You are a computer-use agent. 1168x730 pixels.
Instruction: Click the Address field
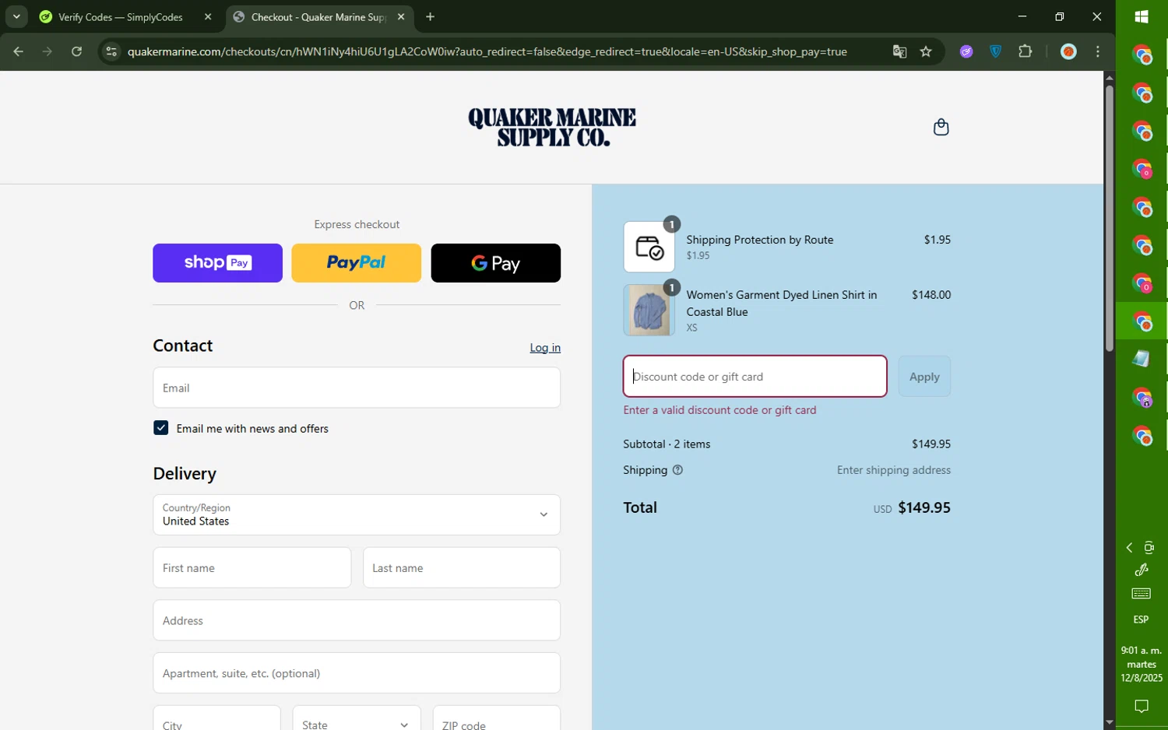point(357,620)
